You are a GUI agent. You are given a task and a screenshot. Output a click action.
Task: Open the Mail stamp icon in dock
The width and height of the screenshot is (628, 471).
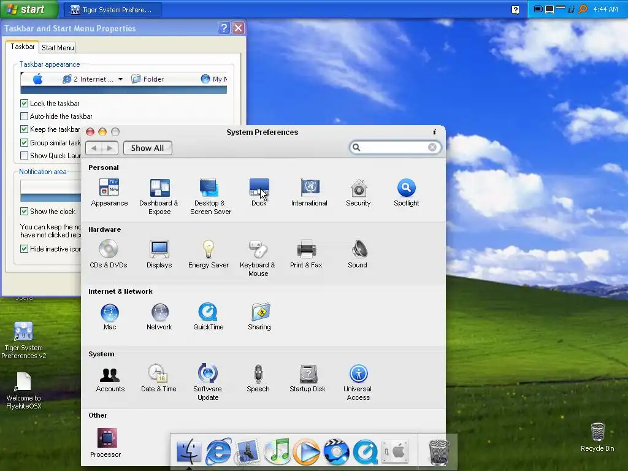[x=247, y=452]
